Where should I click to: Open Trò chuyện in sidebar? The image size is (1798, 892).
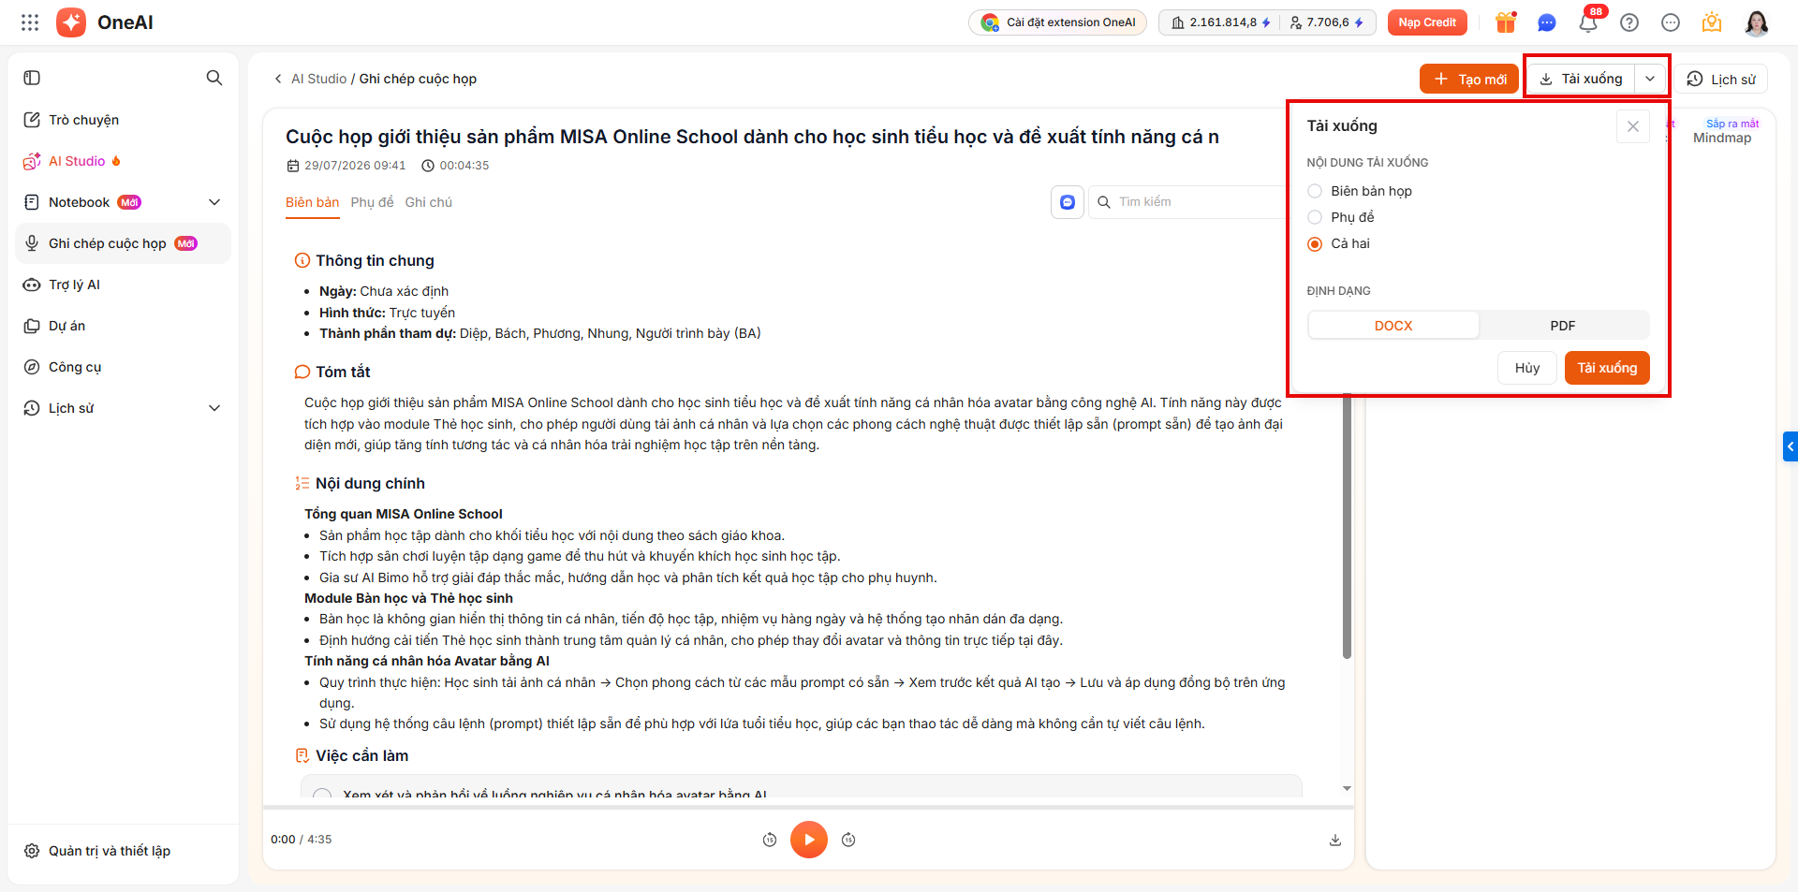[x=124, y=120]
